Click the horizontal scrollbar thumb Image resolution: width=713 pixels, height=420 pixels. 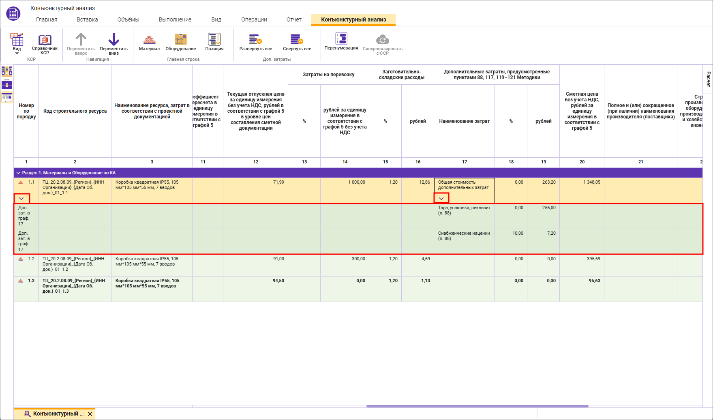[477, 406]
